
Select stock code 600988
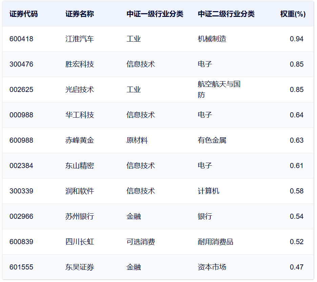point(21,140)
